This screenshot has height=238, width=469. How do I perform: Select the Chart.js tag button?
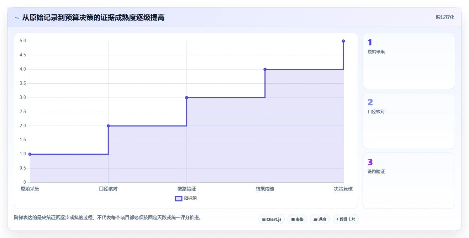pos(272,219)
